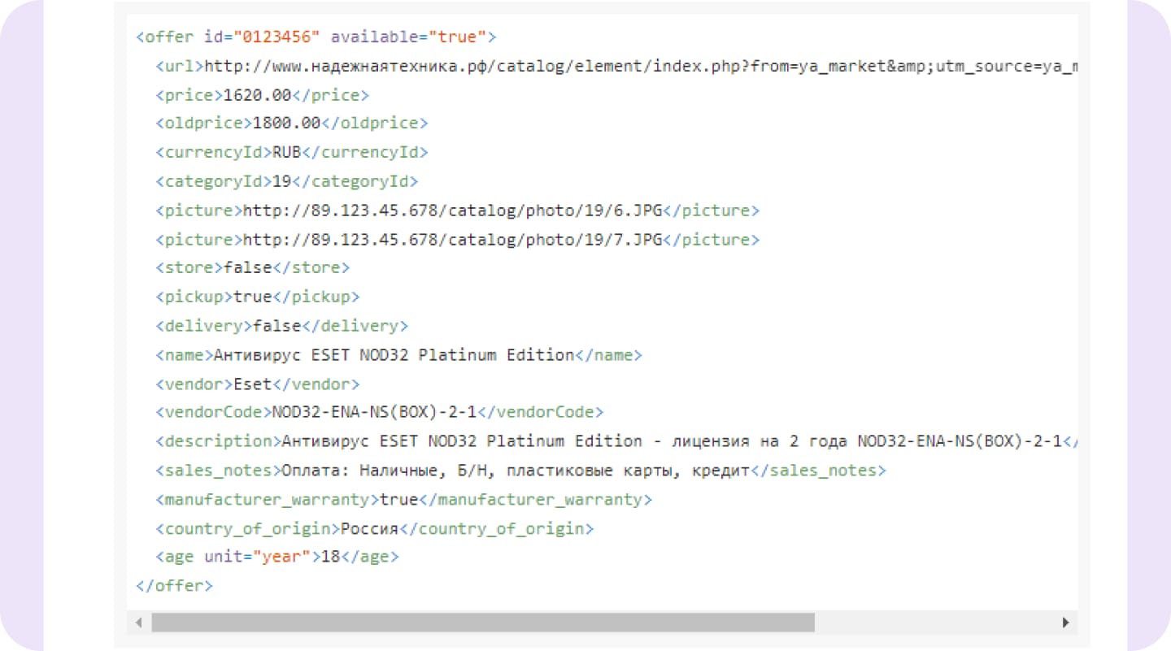1171x651 pixels.
Task: Click the price value 1620.00
Action: click(x=257, y=95)
